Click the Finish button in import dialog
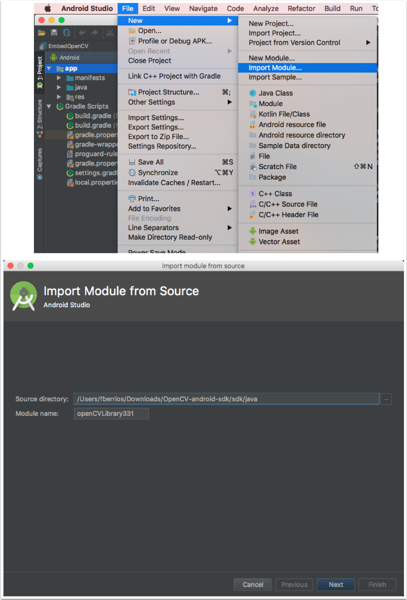 (x=377, y=585)
